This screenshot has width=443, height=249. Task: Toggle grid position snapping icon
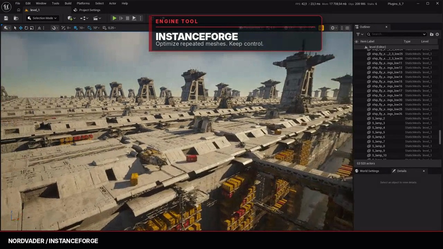pyautogui.click(x=75, y=28)
